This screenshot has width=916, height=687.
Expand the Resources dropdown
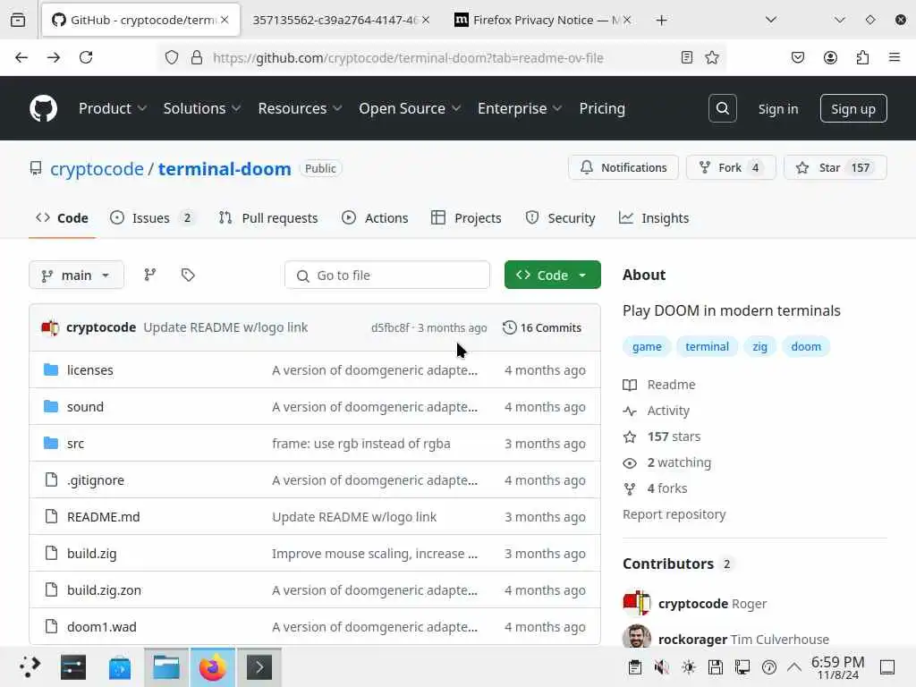click(300, 108)
